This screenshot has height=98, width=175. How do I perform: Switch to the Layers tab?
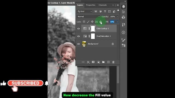click(80, 5)
